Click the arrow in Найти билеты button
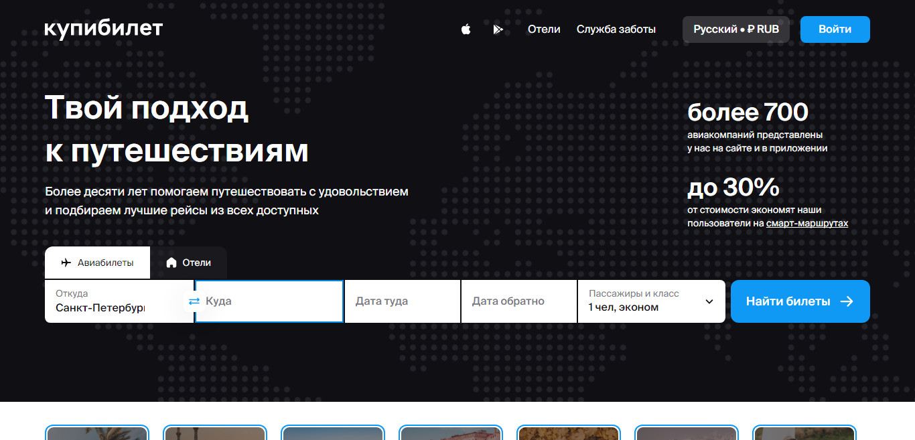The image size is (915, 440). pos(847,301)
